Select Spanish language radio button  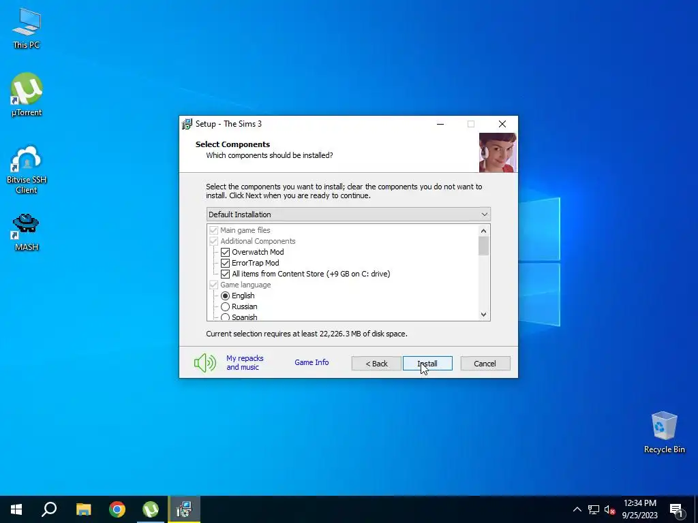(x=225, y=317)
